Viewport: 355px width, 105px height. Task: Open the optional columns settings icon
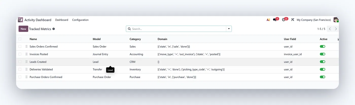click(x=338, y=39)
